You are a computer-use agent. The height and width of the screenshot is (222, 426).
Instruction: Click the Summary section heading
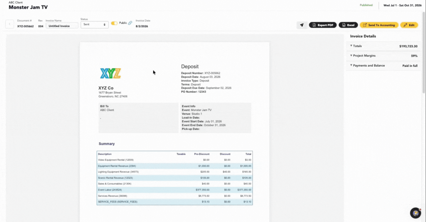coord(106,144)
